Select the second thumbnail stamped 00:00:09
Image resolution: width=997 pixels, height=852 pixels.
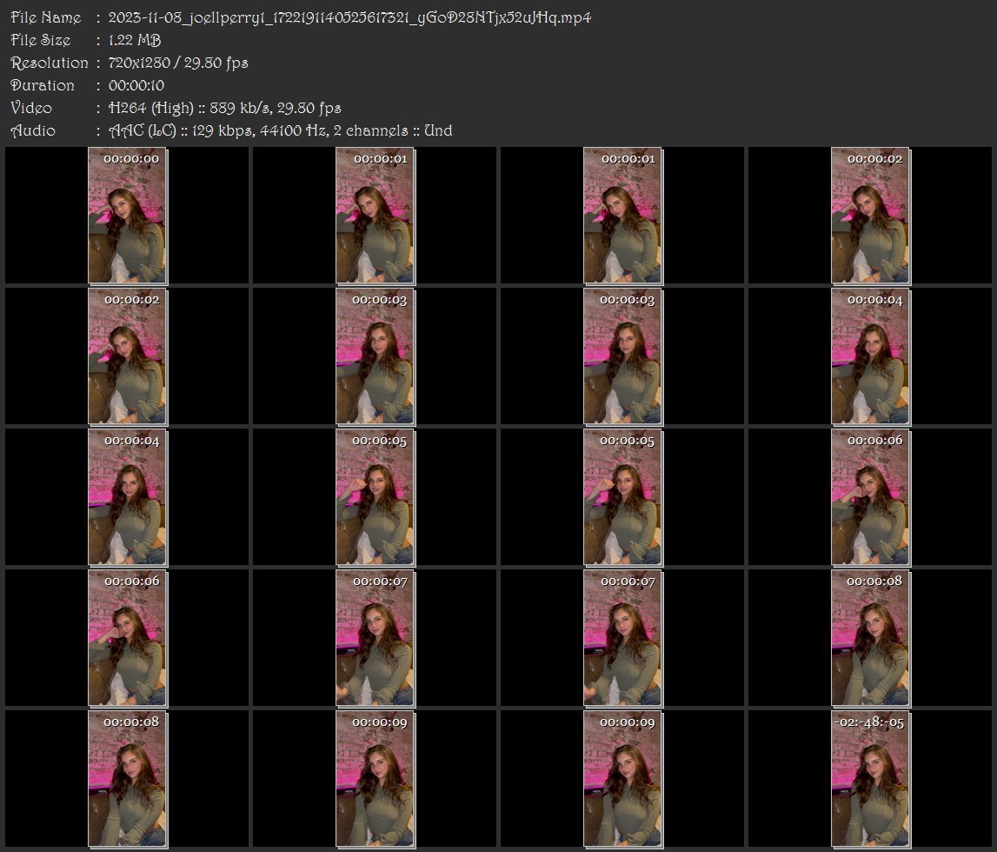click(622, 779)
